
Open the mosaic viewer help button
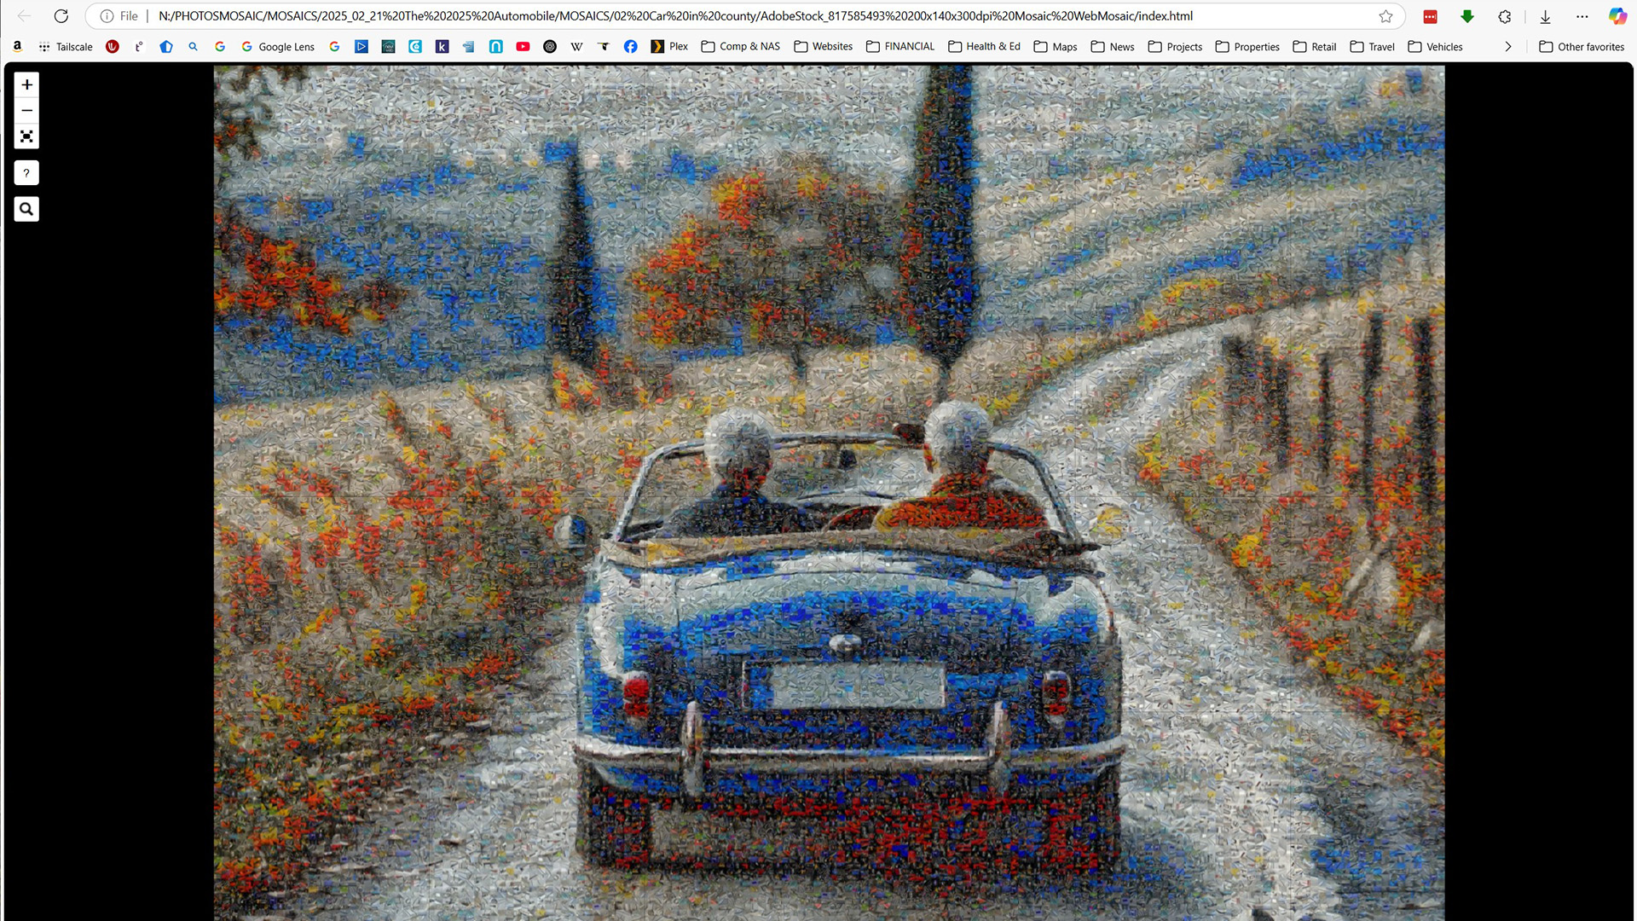(26, 173)
